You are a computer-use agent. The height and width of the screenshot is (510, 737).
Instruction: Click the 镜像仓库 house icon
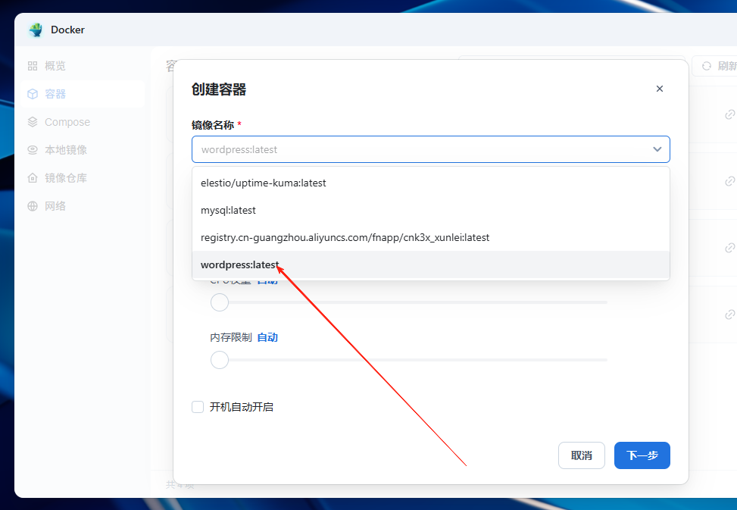pyautogui.click(x=33, y=178)
